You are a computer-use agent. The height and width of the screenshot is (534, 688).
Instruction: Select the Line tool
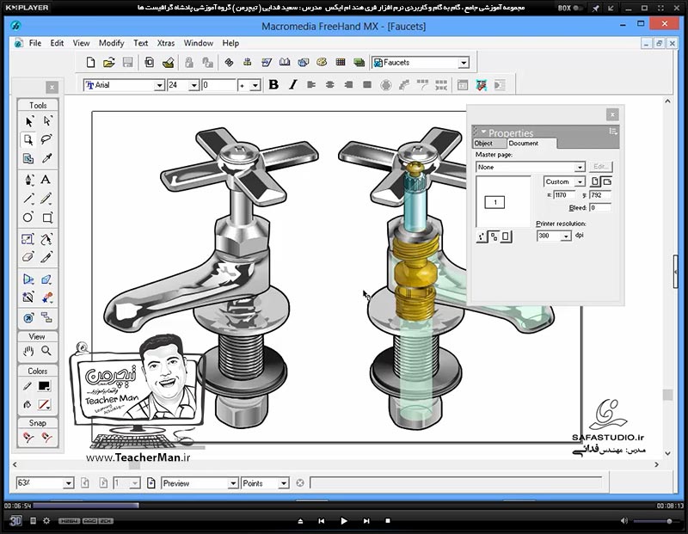29,199
